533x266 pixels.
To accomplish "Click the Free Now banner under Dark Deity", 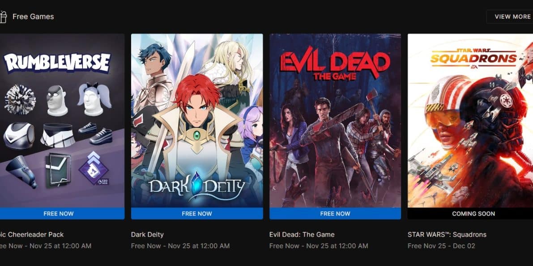I will click(197, 214).
